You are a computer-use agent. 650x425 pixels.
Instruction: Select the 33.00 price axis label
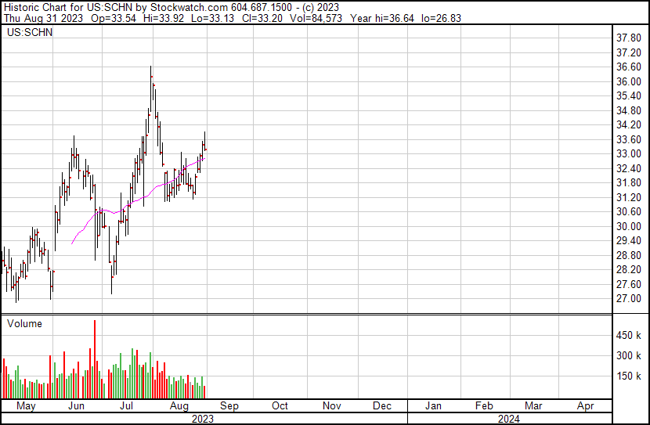630,154
